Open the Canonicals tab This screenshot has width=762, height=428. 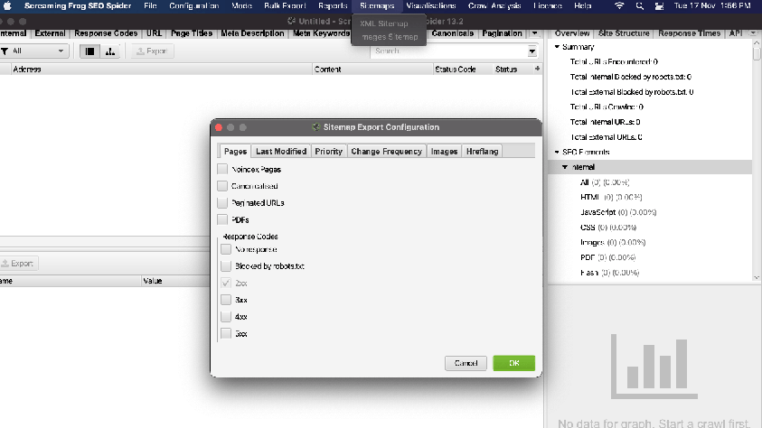pos(453,33)
